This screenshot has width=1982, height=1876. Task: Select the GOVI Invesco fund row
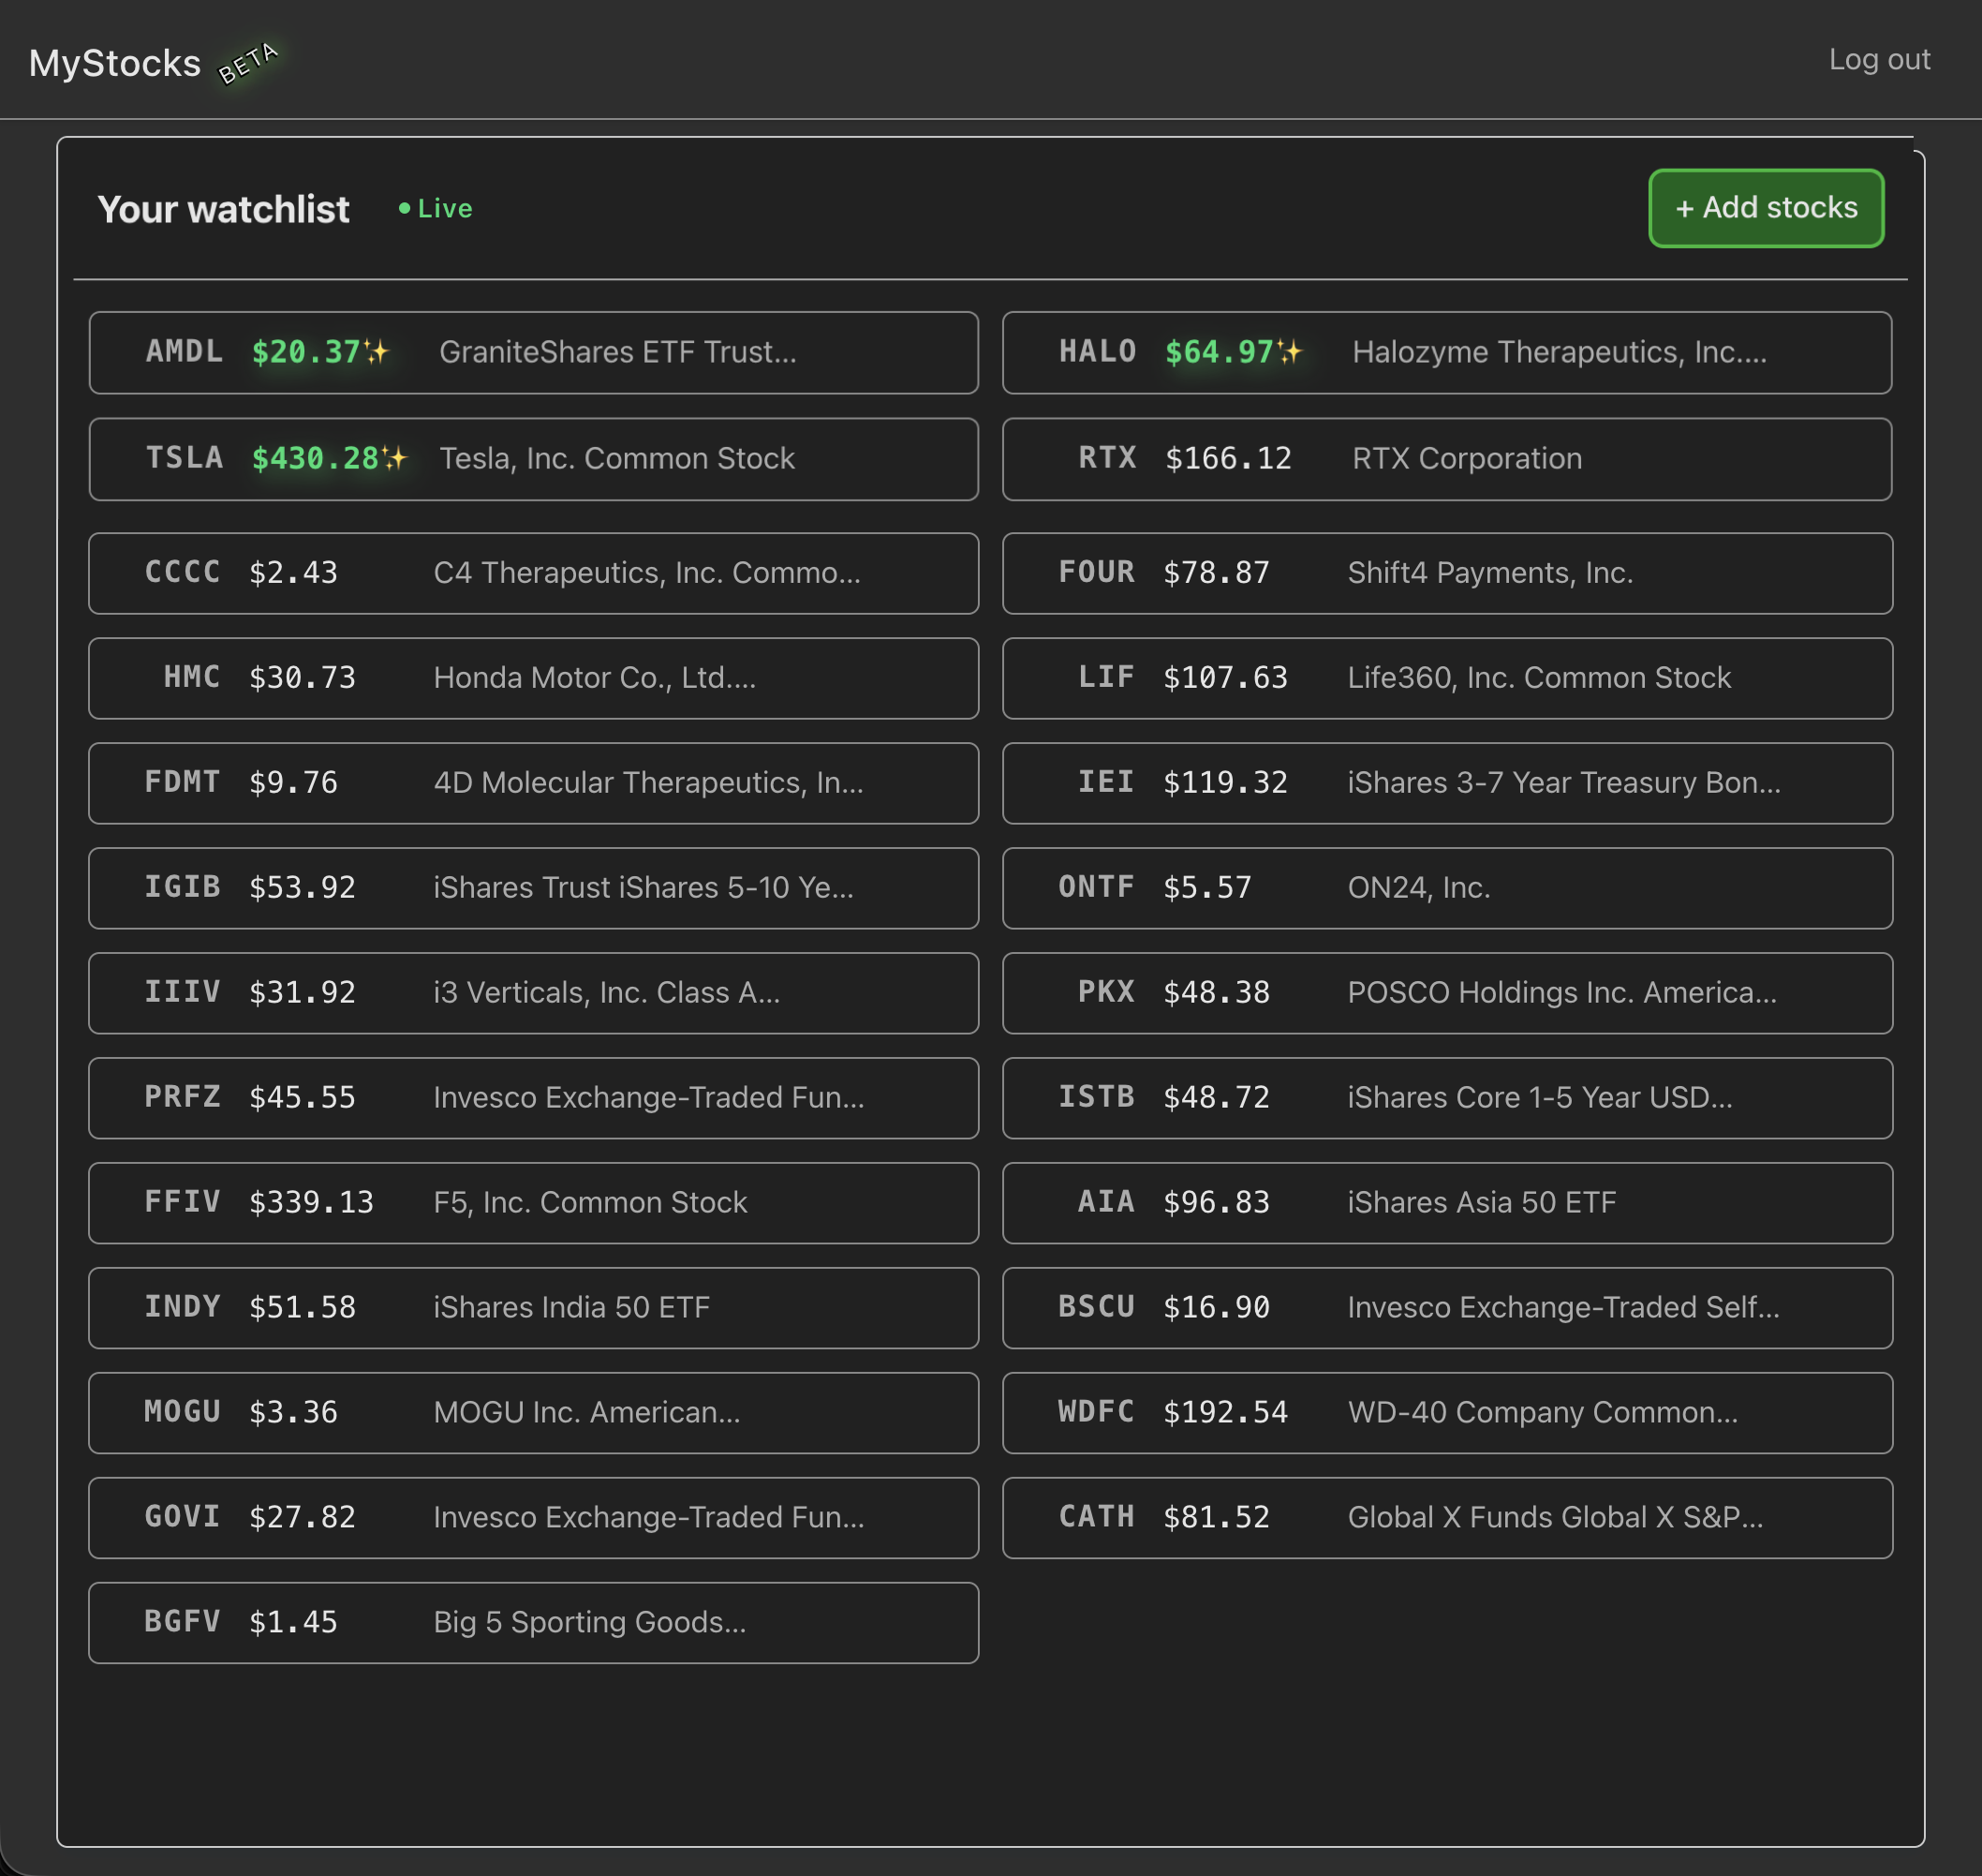tap(534, 1518)
